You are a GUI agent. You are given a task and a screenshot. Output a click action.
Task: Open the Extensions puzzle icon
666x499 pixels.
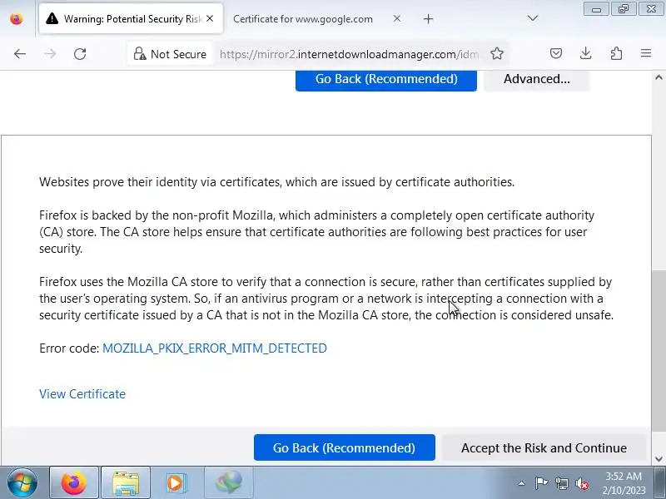click(616, 53)
